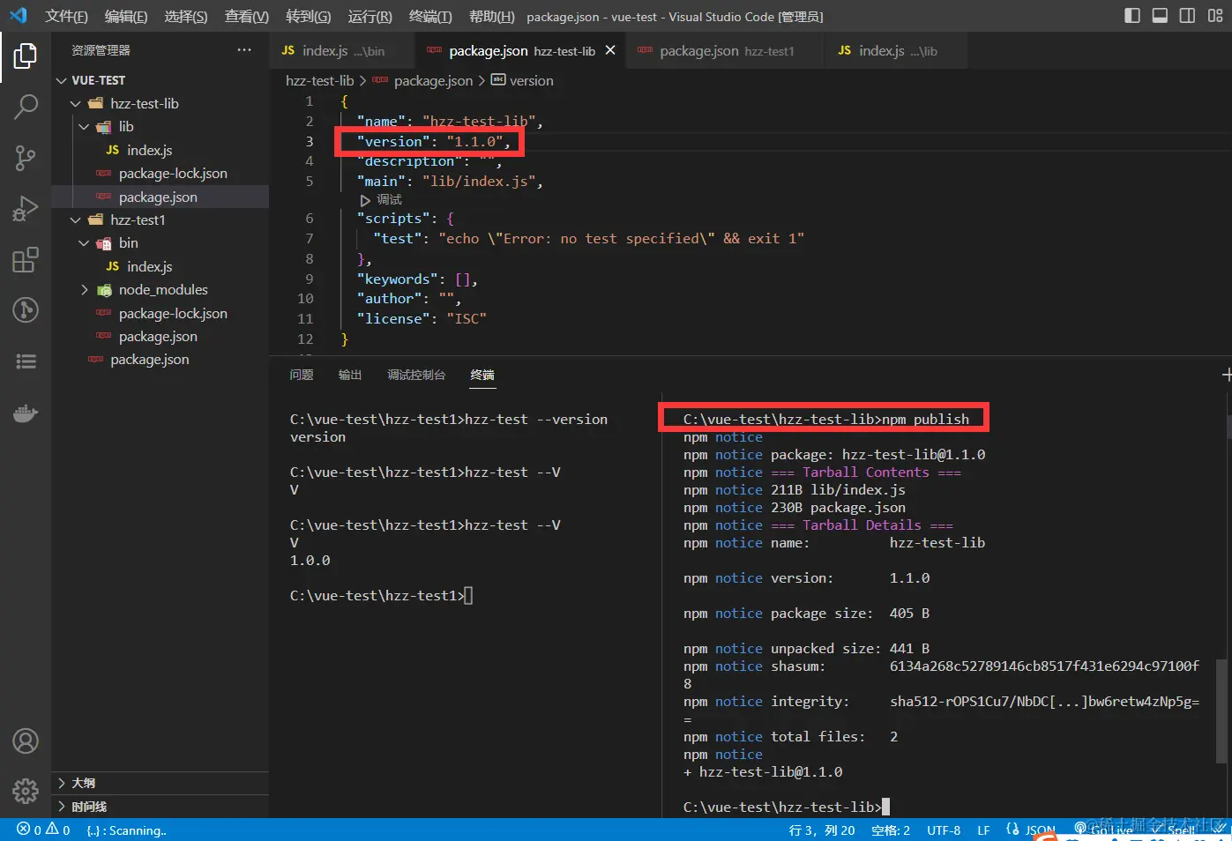Click package.json breadcrumb segment
Viewport: 1232px width, 841px height.
click(433, 80)
